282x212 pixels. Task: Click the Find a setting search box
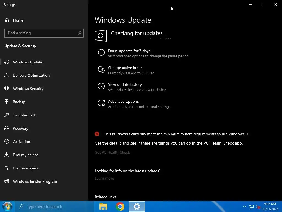(44, 33)
